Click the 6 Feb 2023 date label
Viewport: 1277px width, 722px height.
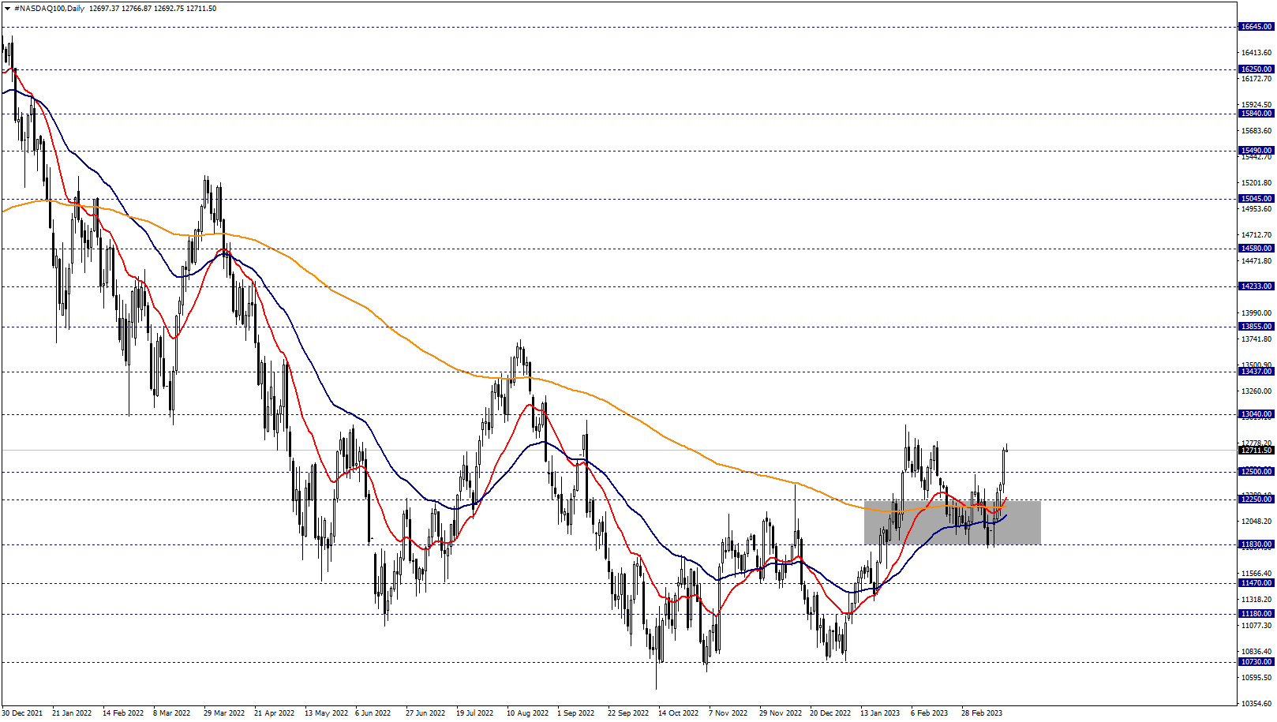[x=929, y=713]
